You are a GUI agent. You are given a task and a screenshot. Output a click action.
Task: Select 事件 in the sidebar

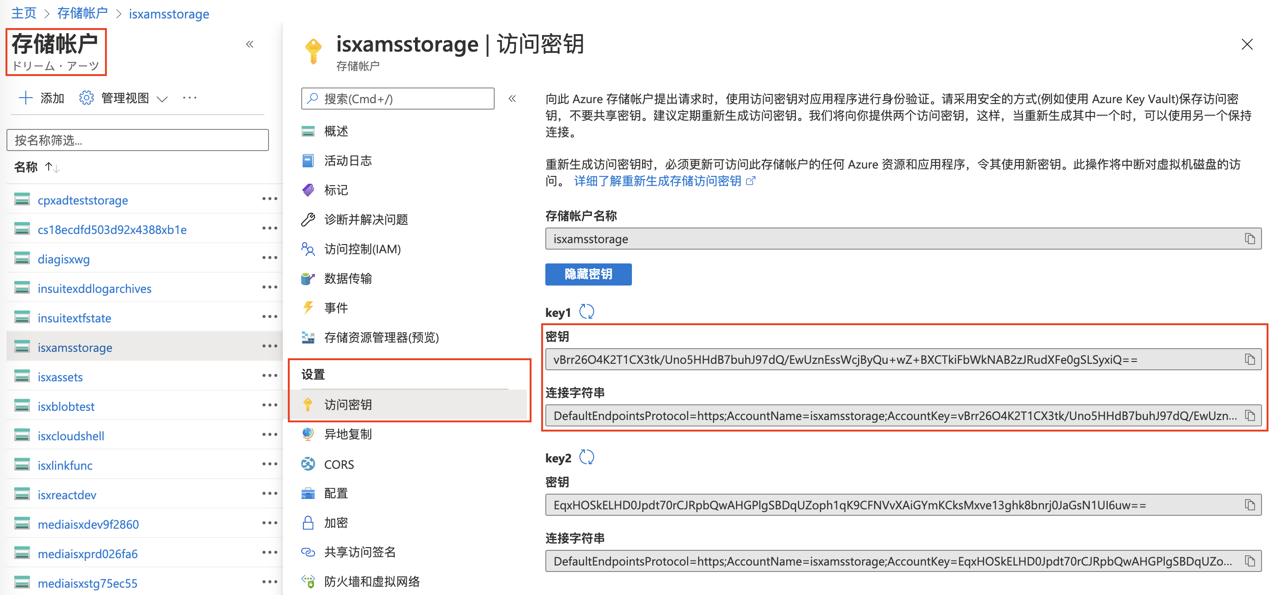point(335,307)
